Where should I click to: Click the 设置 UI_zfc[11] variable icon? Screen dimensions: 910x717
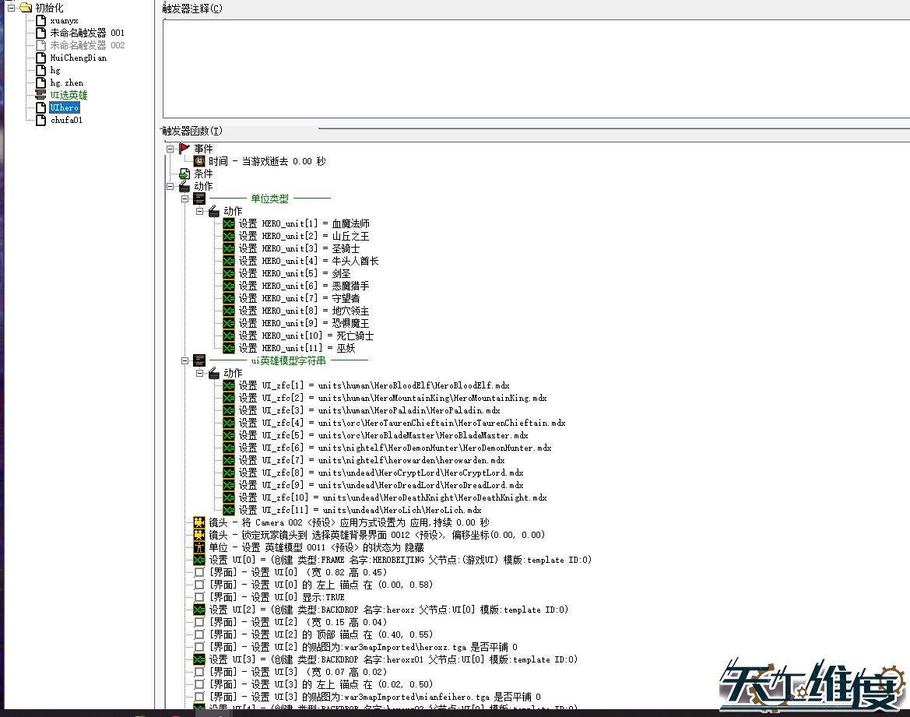point(228,509)
